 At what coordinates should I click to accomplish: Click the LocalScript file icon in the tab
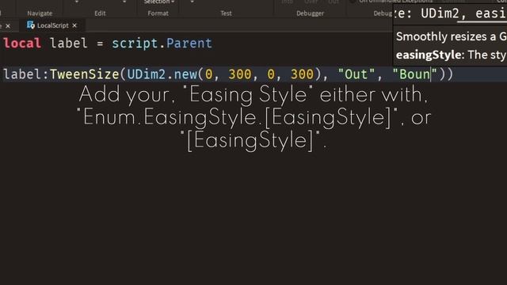(x=31, y=25)
